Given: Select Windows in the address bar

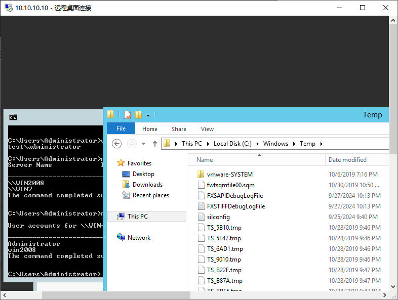Looking at the screenshot, I should 275,144.
